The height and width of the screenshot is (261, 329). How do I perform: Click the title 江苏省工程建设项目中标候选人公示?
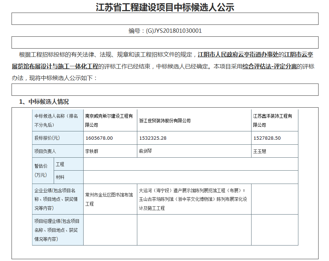[x=165, y=7]
